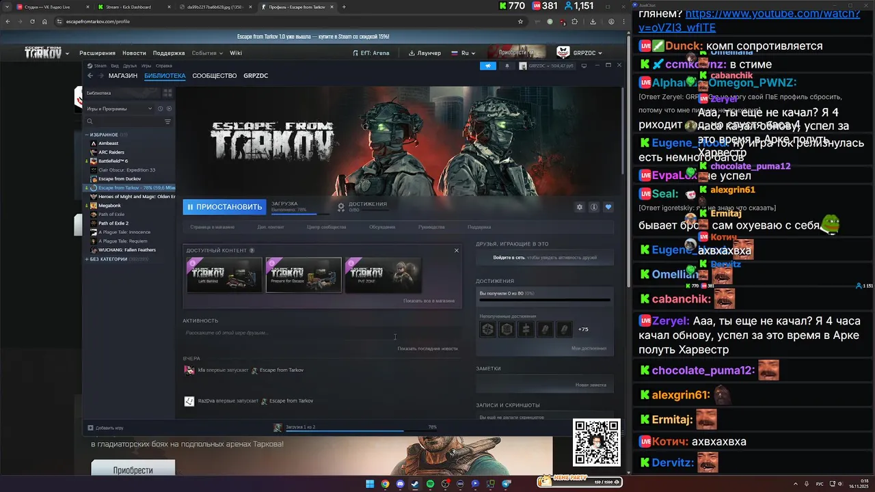Open Ru language dropdown on Tarkov site
875x492 pixels.
tap(463, 53)
